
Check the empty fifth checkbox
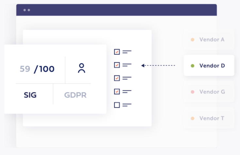[117, 105]
